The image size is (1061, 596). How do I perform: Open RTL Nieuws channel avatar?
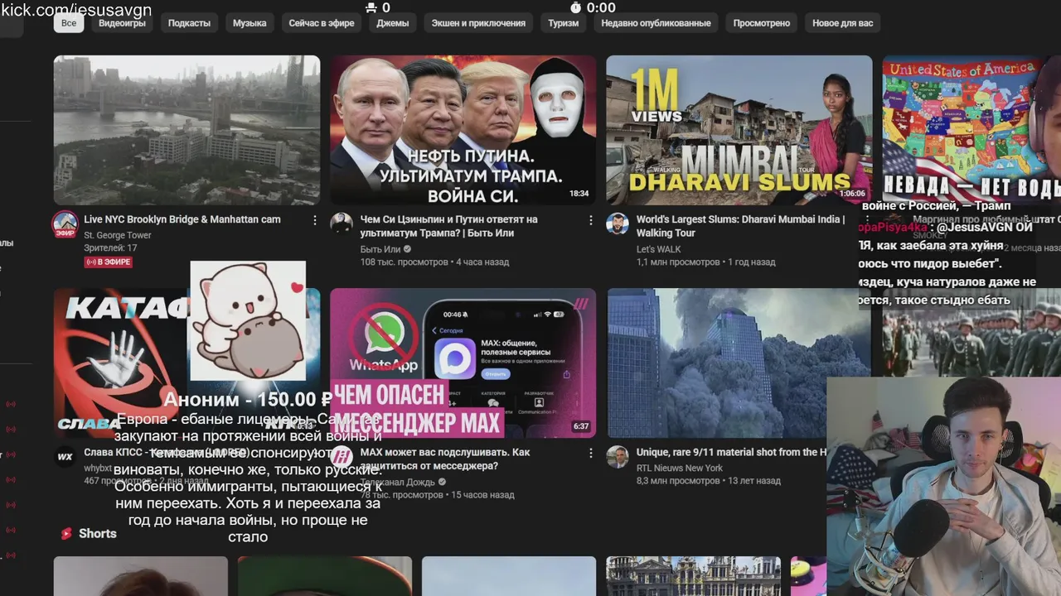(x=618, y=457)
